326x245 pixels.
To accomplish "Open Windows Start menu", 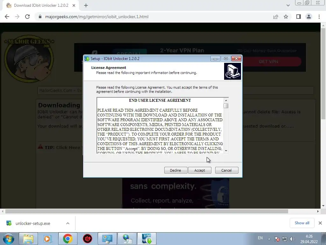I will 9,239.
